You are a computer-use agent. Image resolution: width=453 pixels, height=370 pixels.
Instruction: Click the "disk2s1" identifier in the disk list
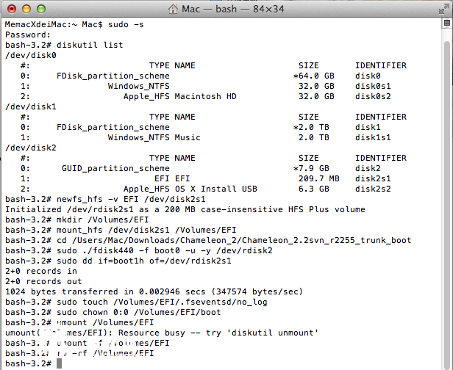tap(376, 178)
